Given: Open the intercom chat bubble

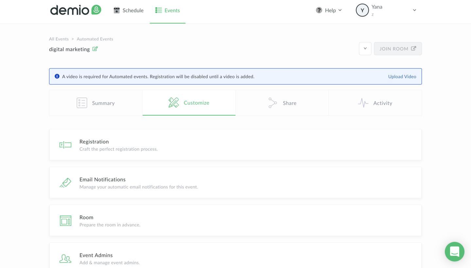Looking at the screenshot, I should coord(454,252).
